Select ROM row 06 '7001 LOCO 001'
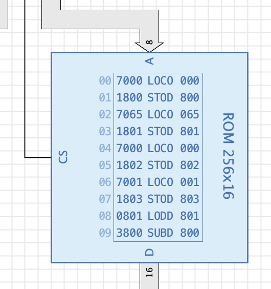Screen dimensions: 271x289 tap(158, 182)
